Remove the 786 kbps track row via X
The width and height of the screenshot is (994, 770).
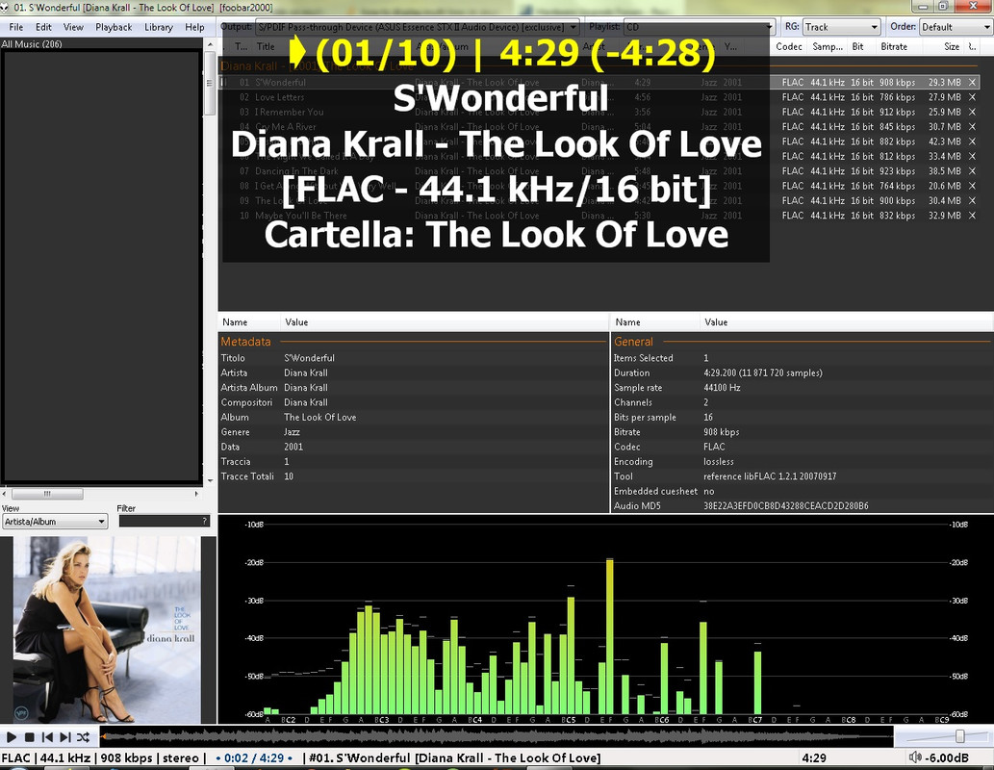972,97
